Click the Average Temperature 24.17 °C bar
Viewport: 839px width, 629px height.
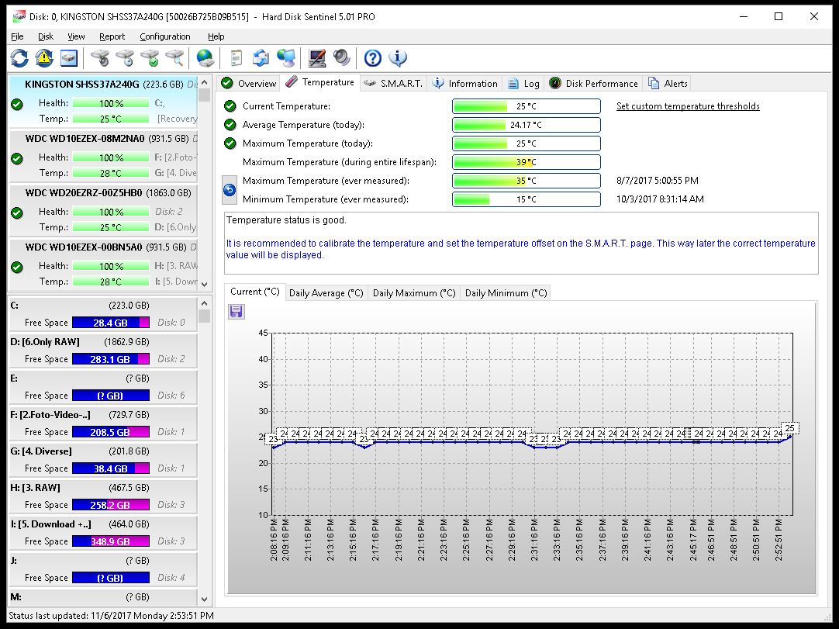coord(526,125)
